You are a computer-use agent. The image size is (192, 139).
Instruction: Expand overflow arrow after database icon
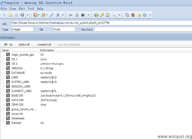point(63,15)
